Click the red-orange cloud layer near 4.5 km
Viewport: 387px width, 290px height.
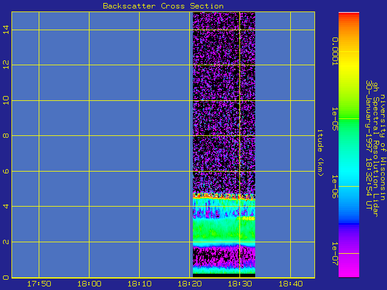224,196
